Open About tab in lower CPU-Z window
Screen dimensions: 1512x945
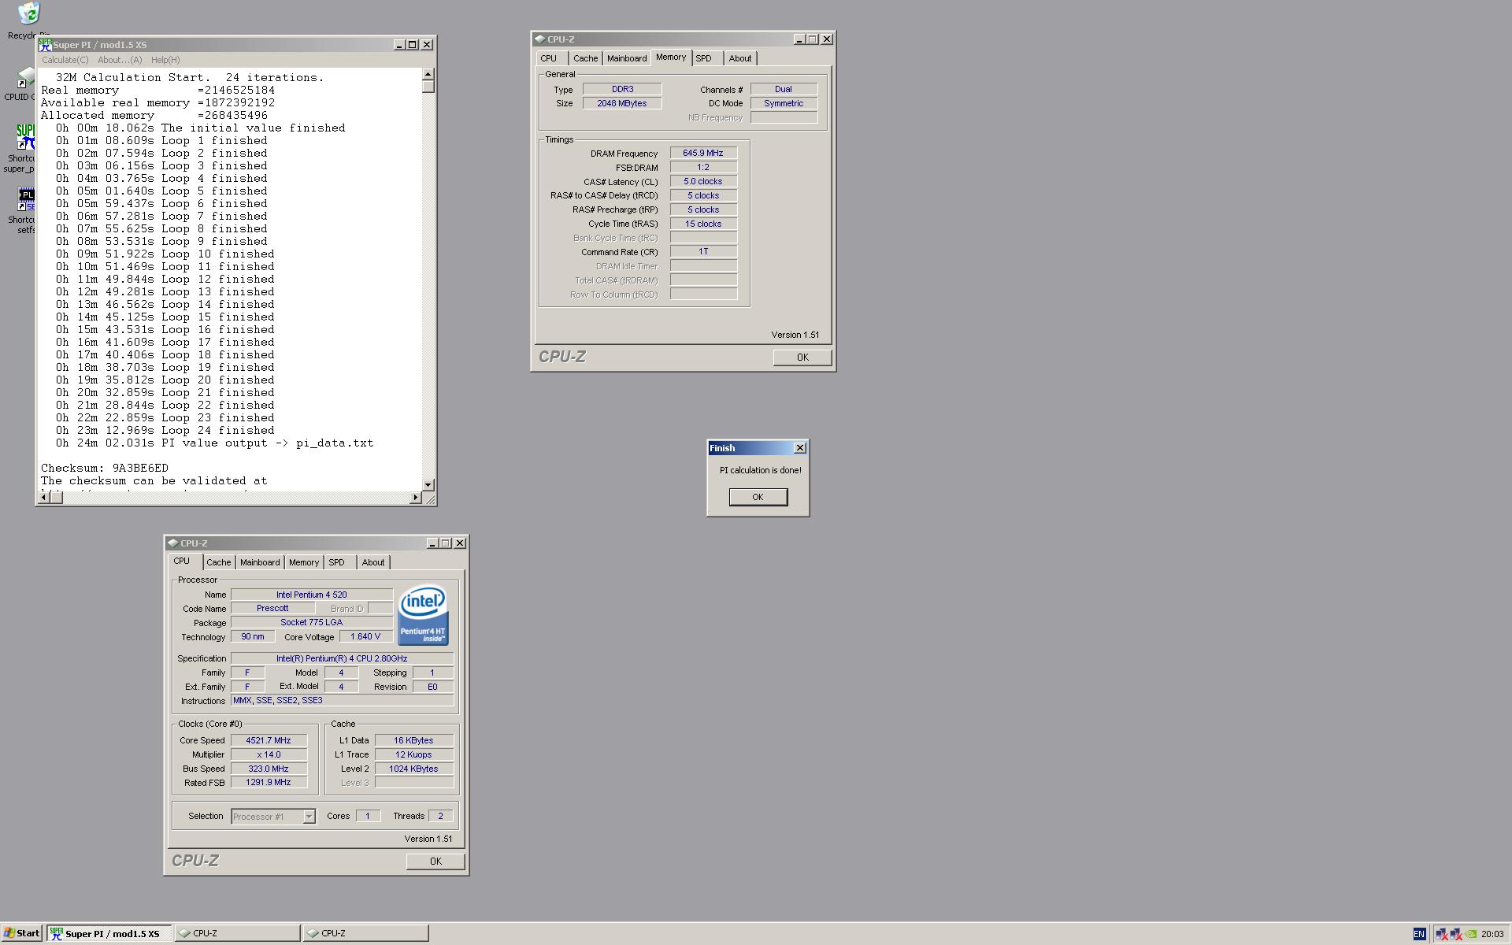[x=373, y=562]
